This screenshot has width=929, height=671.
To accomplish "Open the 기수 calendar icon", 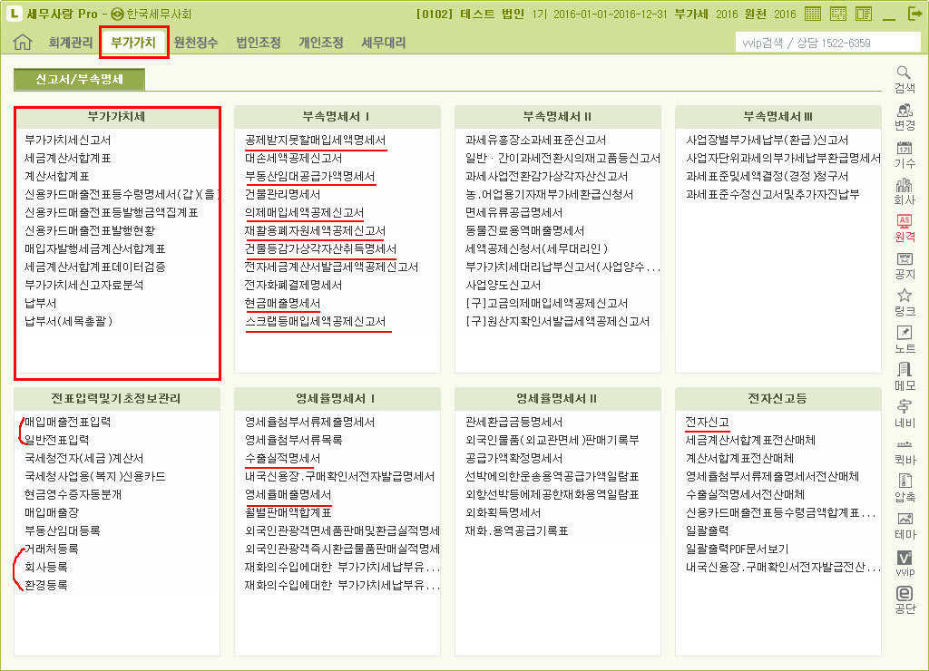I will pos(905,154).
